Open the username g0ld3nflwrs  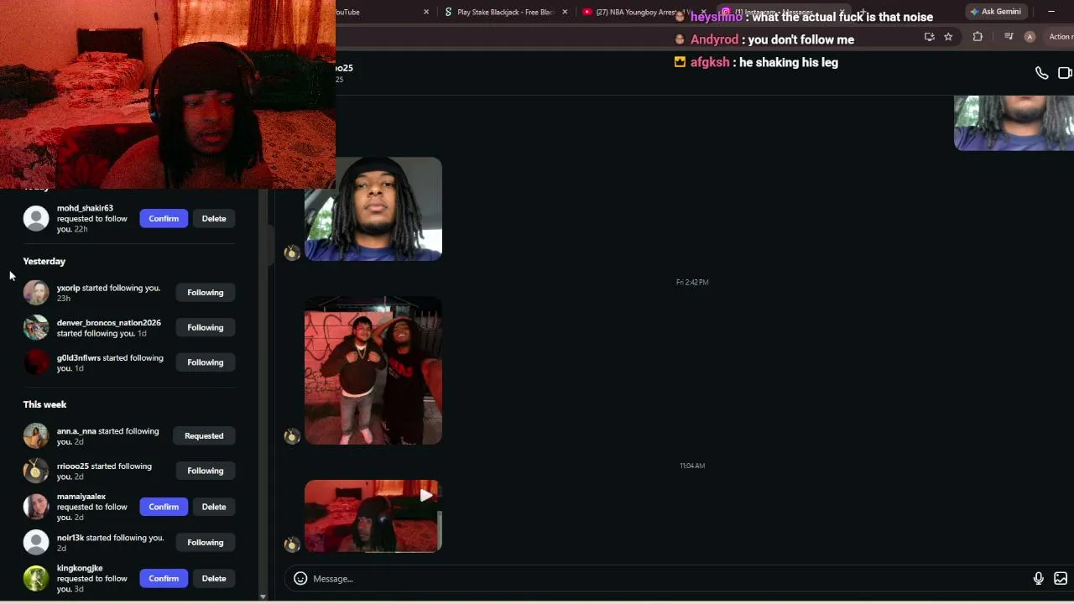pos(79,358)
